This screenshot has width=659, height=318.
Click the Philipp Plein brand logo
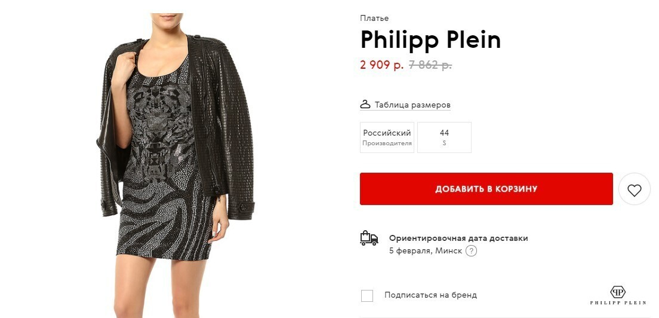[618, 295]
